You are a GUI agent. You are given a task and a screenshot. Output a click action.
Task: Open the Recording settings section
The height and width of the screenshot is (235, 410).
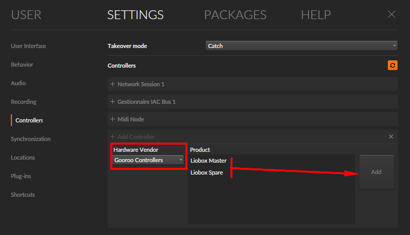[23, 102]
